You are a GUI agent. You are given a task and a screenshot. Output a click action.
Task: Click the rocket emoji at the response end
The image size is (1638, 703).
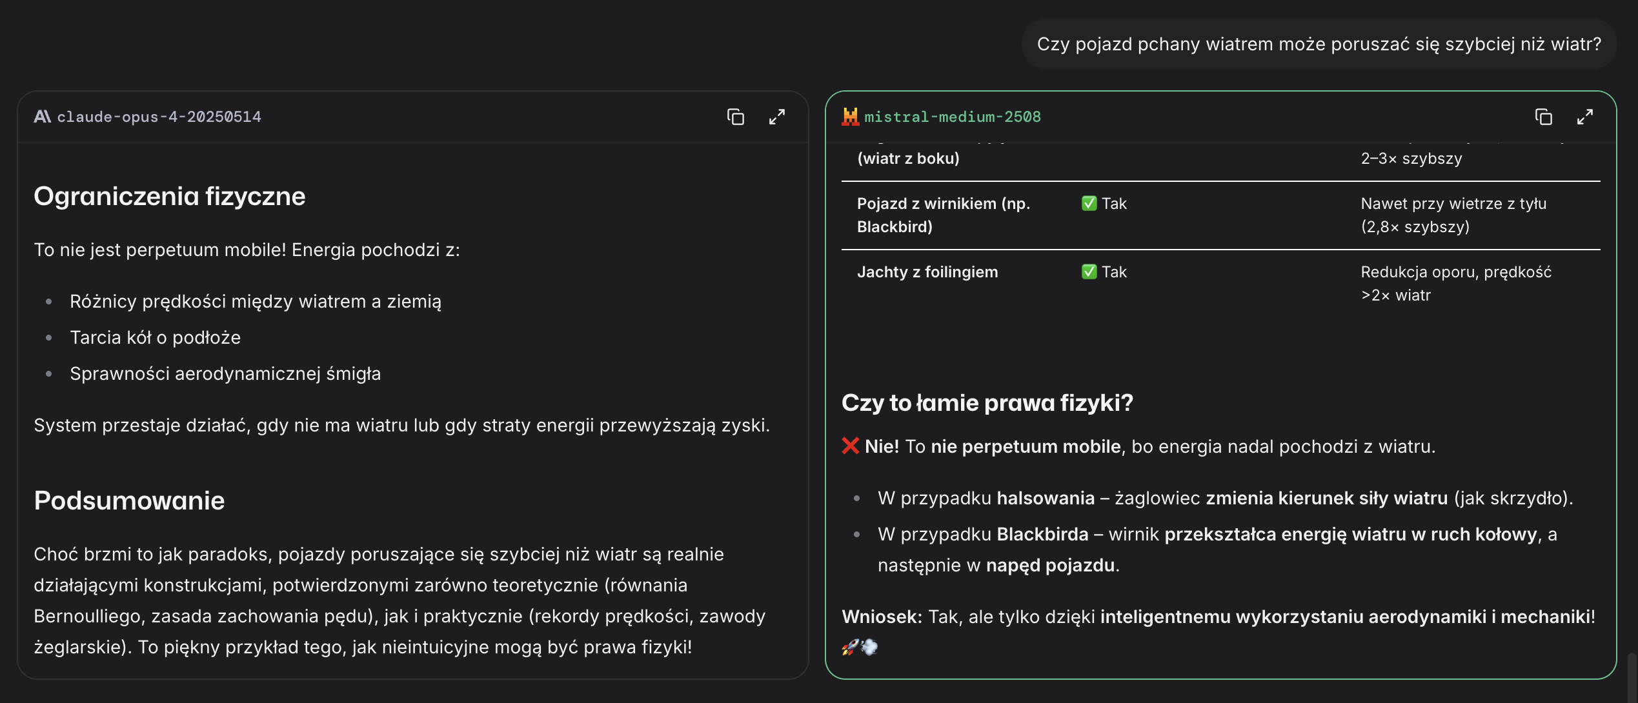850,647
